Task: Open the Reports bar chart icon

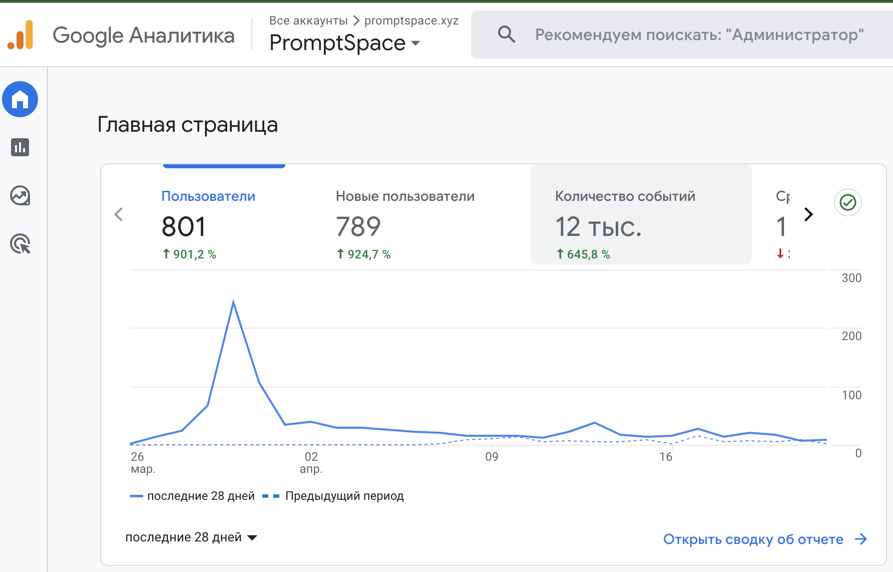Action: 20,147
